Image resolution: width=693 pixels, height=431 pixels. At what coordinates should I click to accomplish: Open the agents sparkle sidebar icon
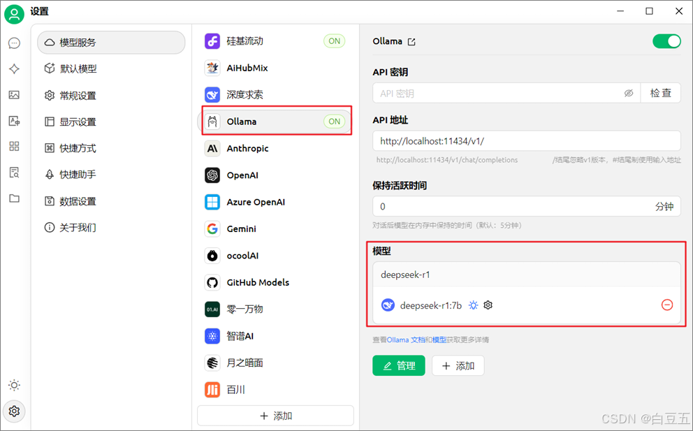tap(14, 68)
